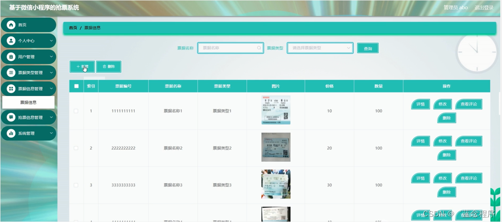The image size is (502, 222).
Task: Open the 请选择票据类型 dropdown
Action: click(x=320, y=48)
